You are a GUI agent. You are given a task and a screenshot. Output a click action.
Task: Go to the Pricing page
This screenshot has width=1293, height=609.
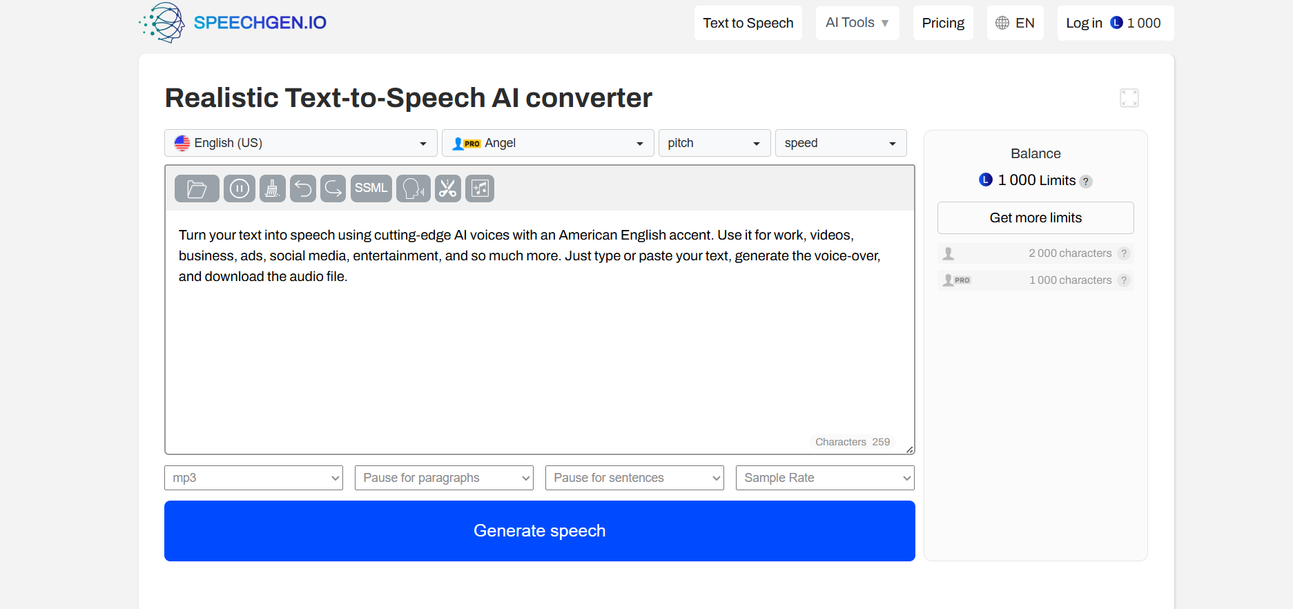tap(942, 23)
